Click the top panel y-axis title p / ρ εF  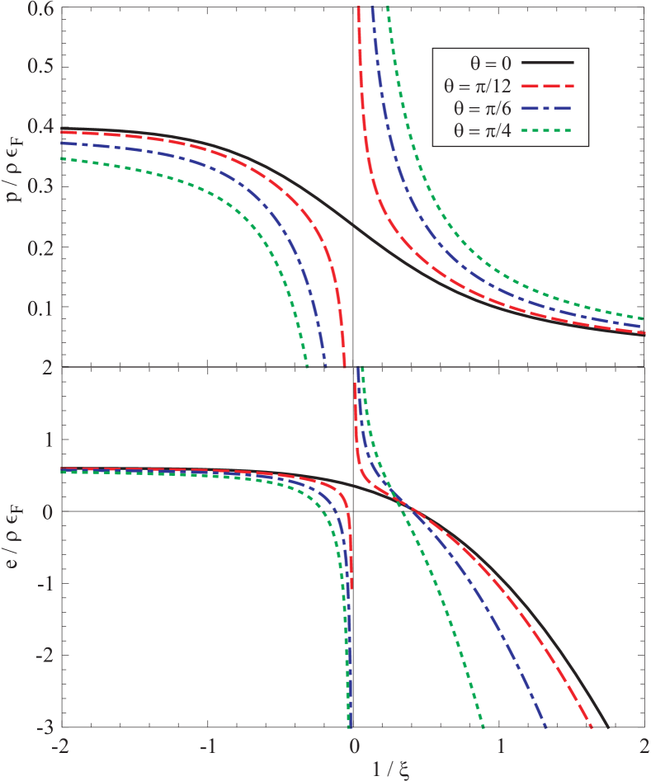(14, 168)
